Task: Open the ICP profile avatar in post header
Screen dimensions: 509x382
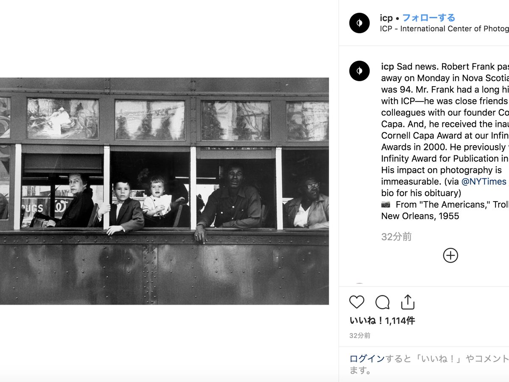Action: pos(359,23)
